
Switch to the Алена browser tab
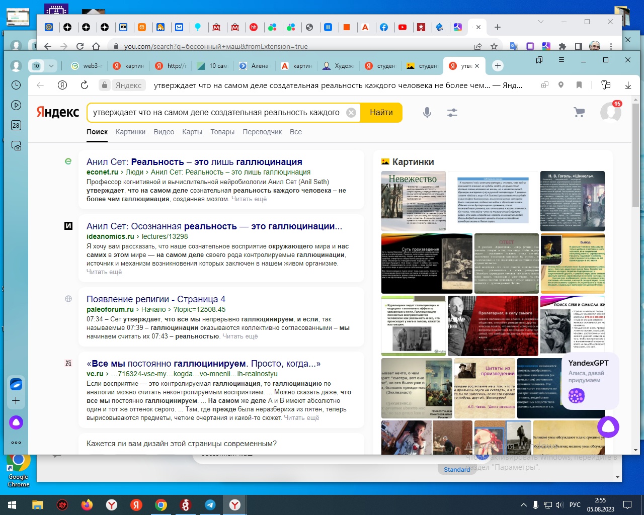(x=254, y=66)
